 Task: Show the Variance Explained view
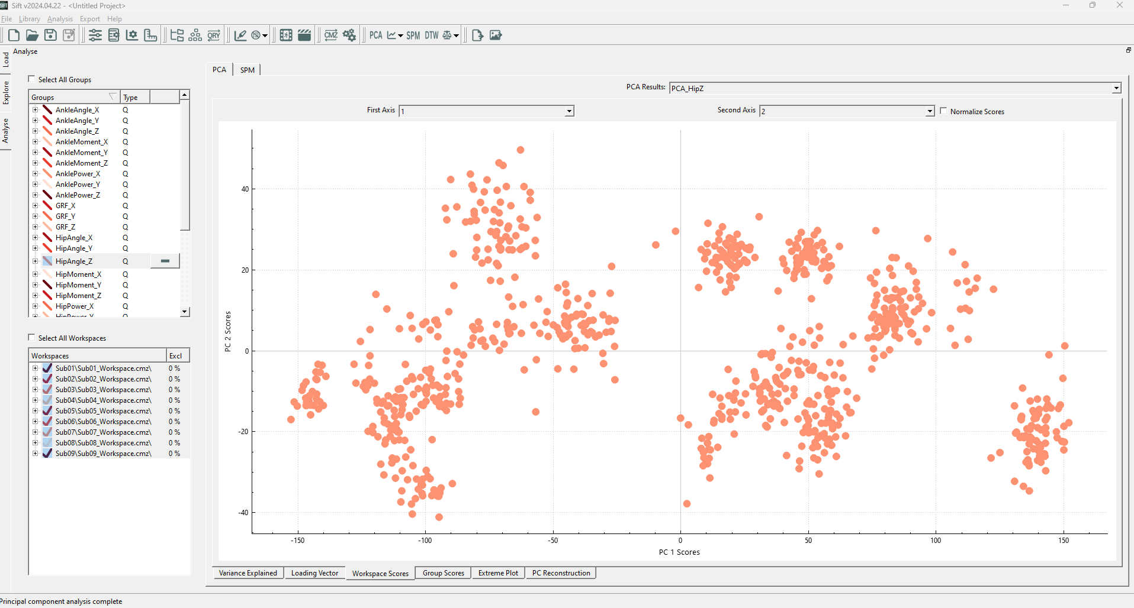pyautogui.click(x=248, y=573)
